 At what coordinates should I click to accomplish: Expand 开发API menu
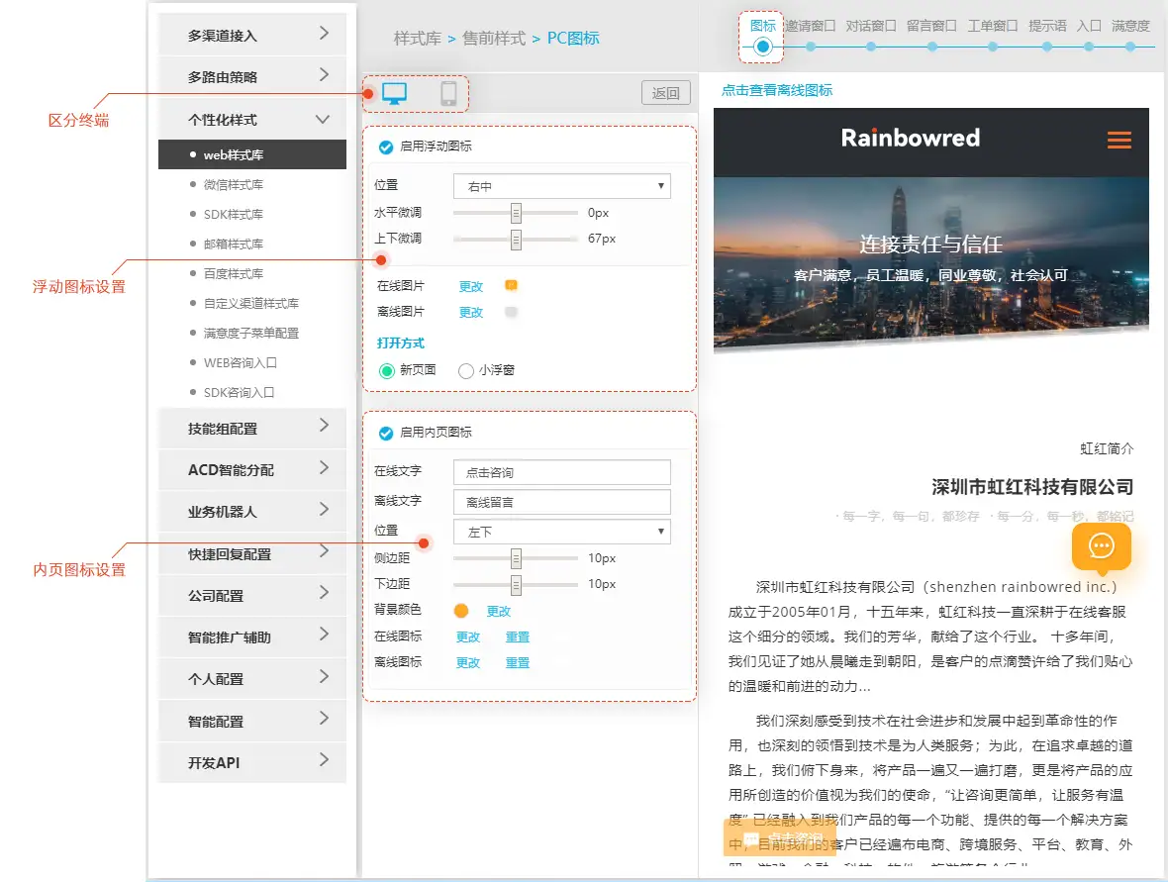coord(251,762)
